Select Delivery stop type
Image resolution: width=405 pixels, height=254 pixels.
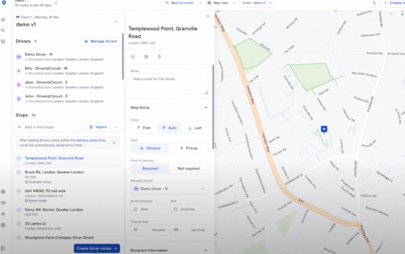click(150, 148)
